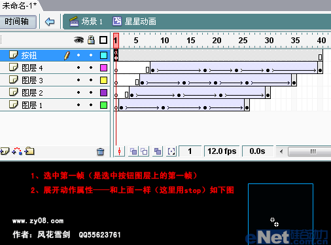
Task: Toggle lock dot of 图层 3
Action: click(x=91, y=80)
